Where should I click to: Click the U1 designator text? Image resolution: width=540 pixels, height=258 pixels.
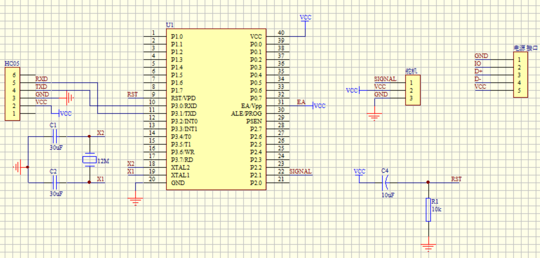(x=170, y=25)
